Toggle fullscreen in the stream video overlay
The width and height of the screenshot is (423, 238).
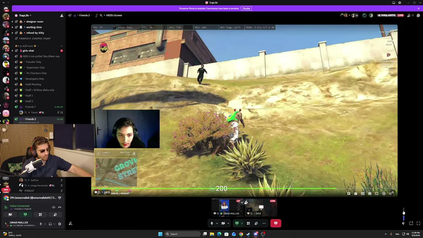pyautogui.click(x=377, y=193)
